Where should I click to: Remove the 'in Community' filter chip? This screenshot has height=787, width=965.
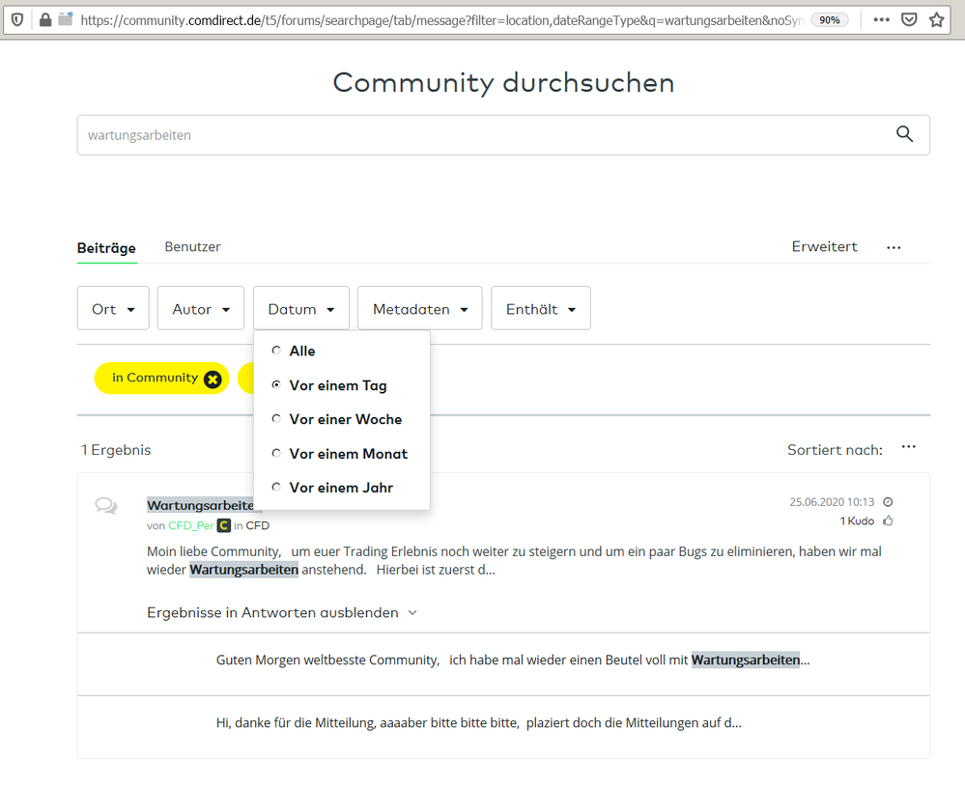click(213, 379)
